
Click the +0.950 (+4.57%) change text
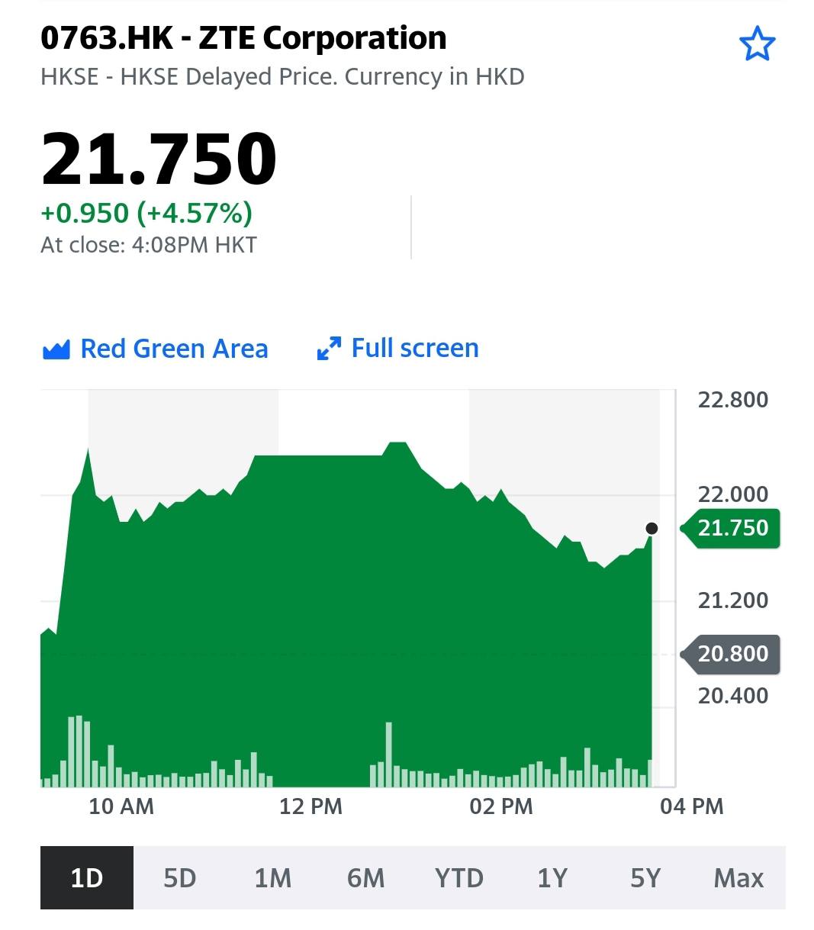click(x=146, y=213)
